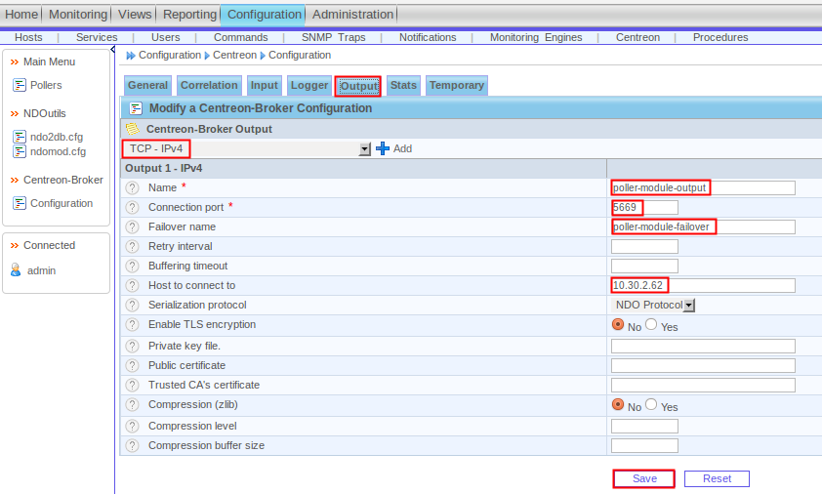Click the Retry interval input field
822x494 pixels.
pyautogui.click(x=644, y=246)
